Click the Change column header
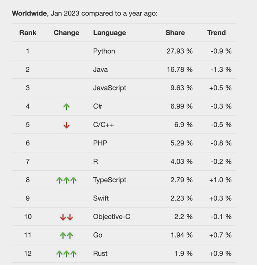Screen dimensions: 257x265 pyautogui.click(x=66, y=33)
